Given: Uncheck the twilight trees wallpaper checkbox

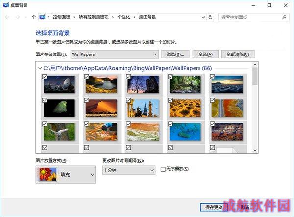Looking at the screenshot, I should [128, 77].
